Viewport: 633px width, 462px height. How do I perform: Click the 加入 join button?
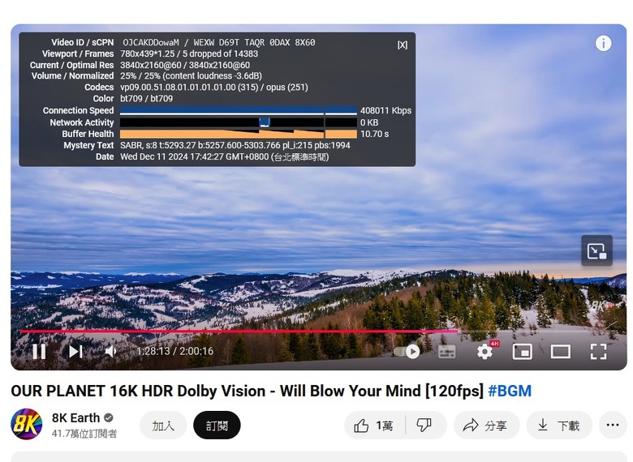pos(163,426)
